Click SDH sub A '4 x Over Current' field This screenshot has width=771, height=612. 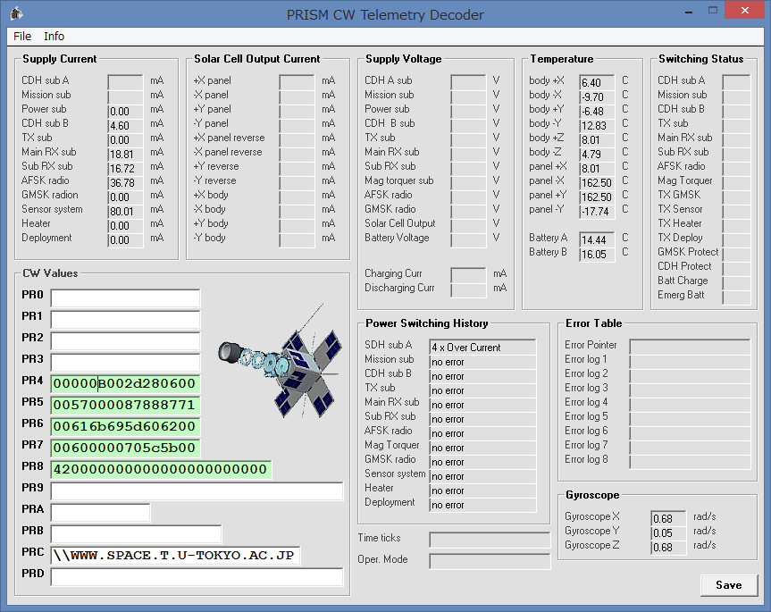pos(482,347)
